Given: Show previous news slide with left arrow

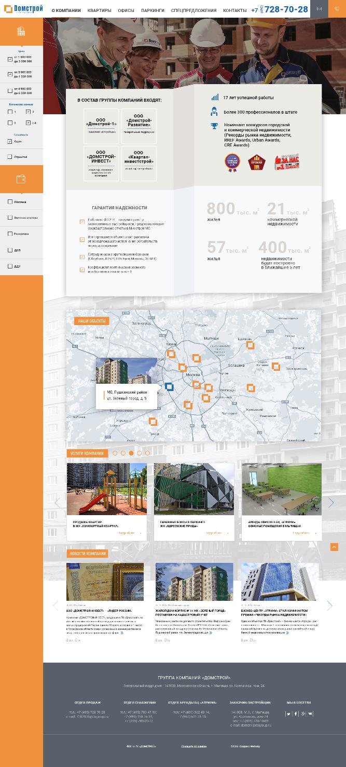Looking at the screenshot, I should (56, 605).
